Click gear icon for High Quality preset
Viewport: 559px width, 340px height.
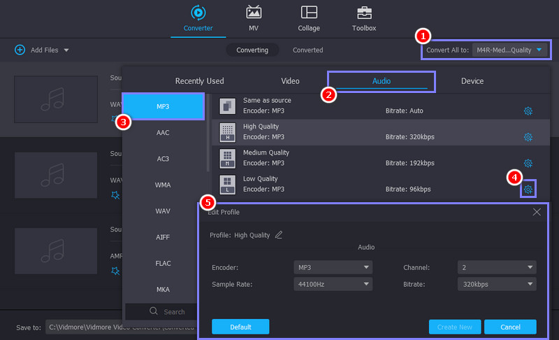coord(528,137)
